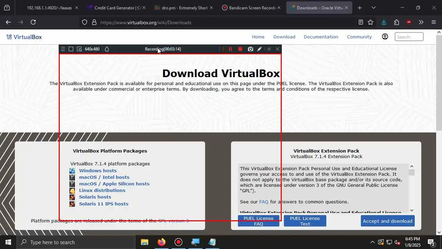The image size is (442, 249).
Task: Click Firefox icon in taskbar
Action: tap(161, 242)
